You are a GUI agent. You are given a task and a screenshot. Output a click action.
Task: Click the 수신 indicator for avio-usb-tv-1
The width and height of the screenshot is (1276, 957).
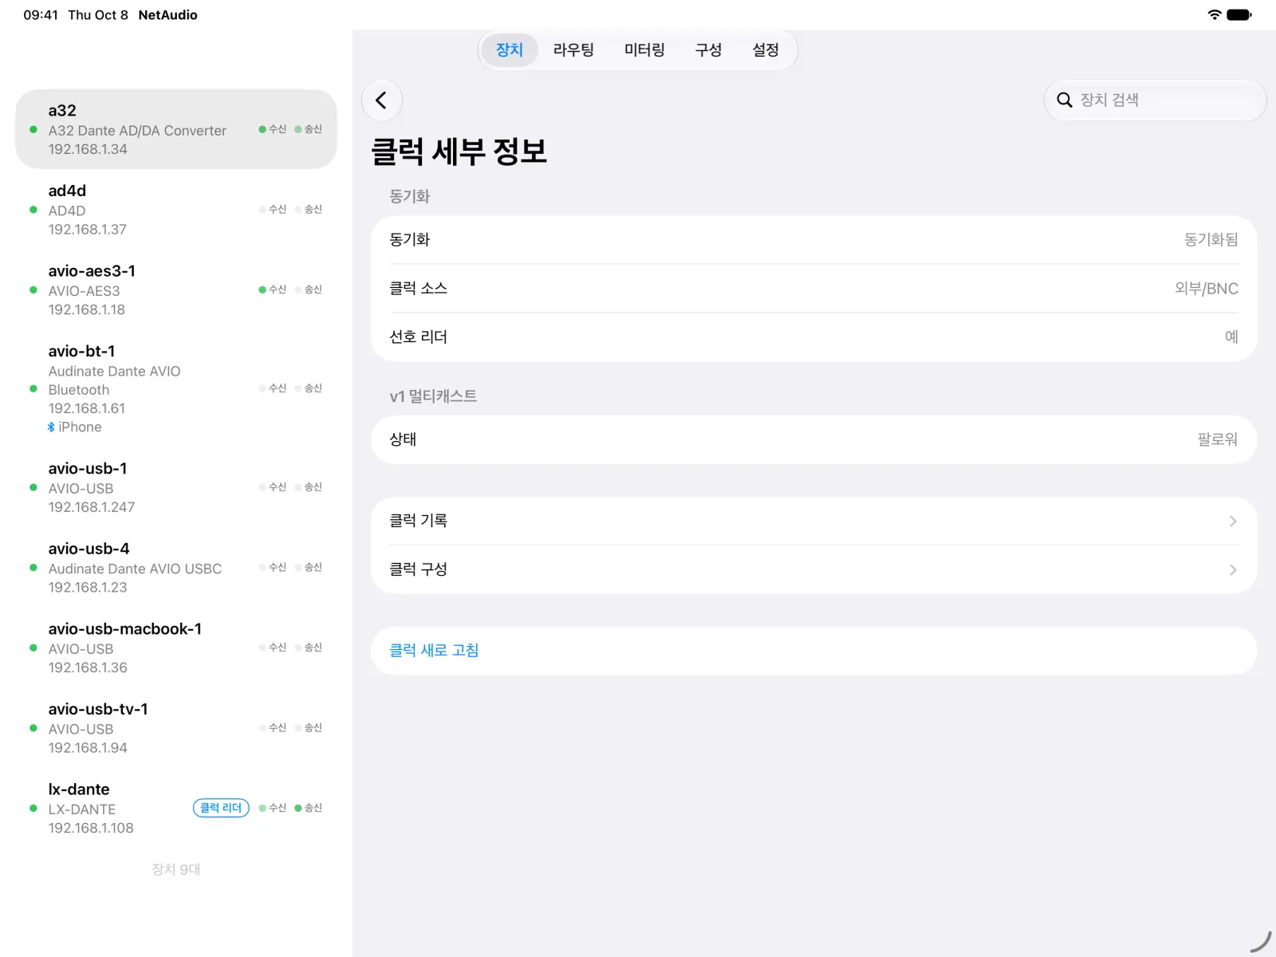pyautogui.click(x=273, y=728)
